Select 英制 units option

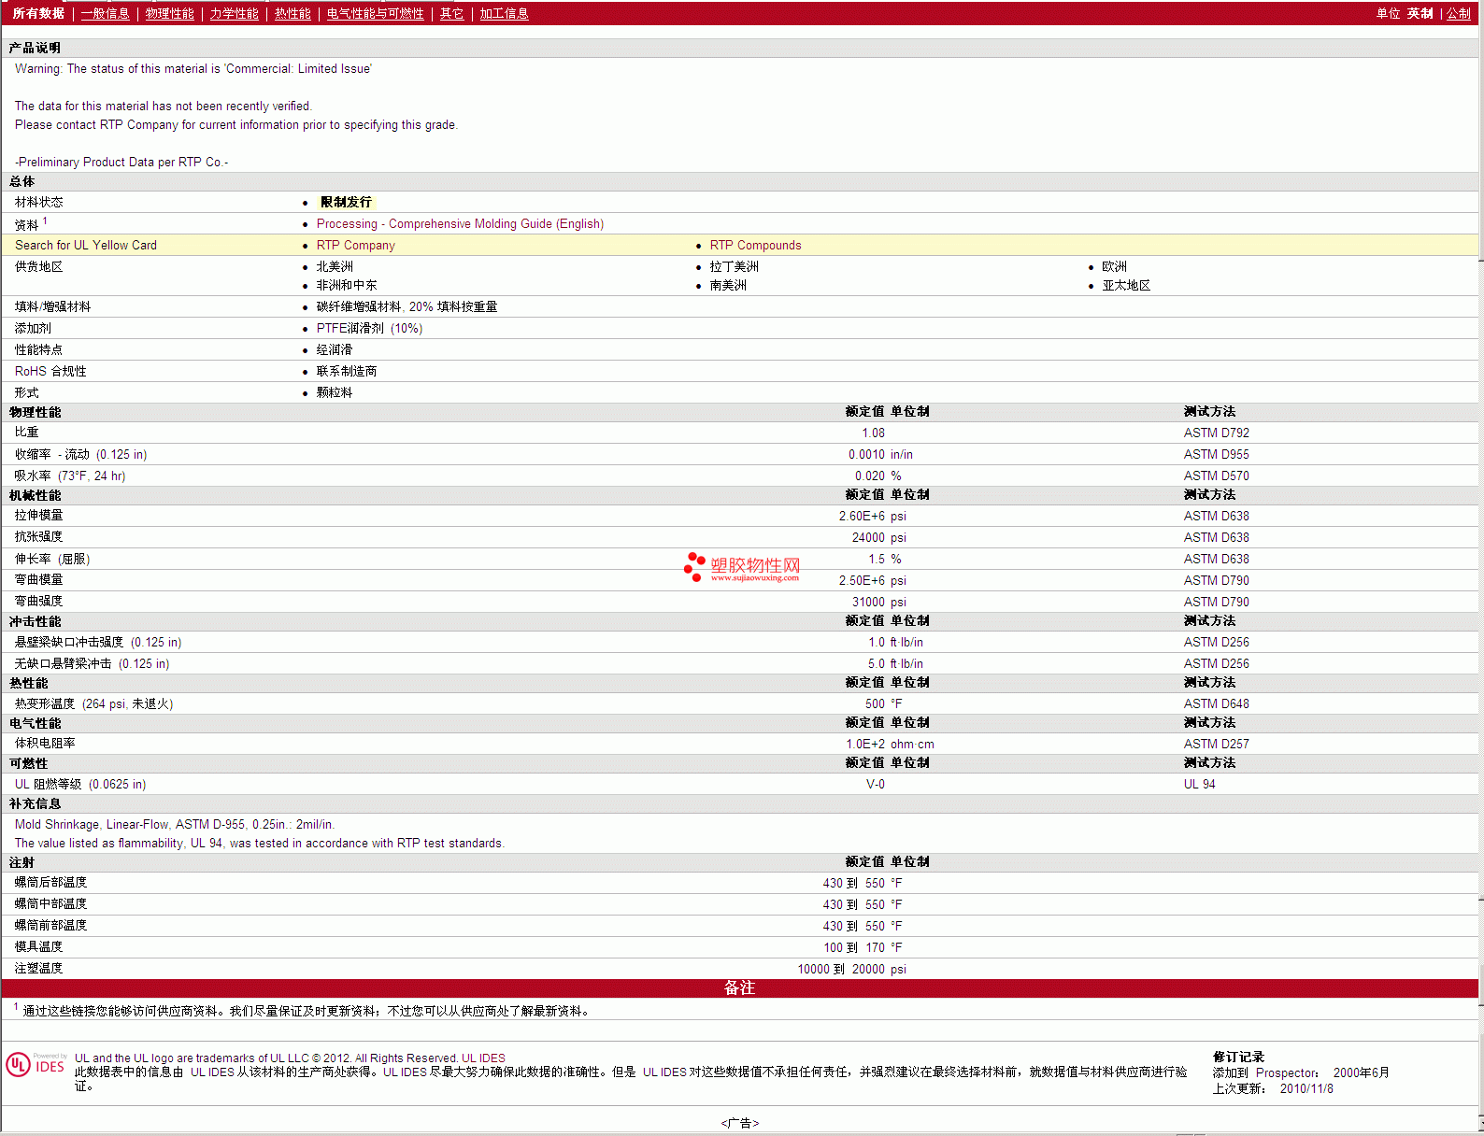[x=1420, y=13]
